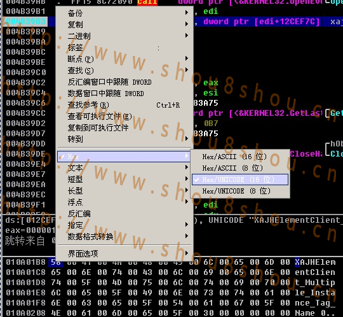The width and height of the screenshot is (343, 317).
Task: Open the 界面选项 submenu
Action: point(124,253)
